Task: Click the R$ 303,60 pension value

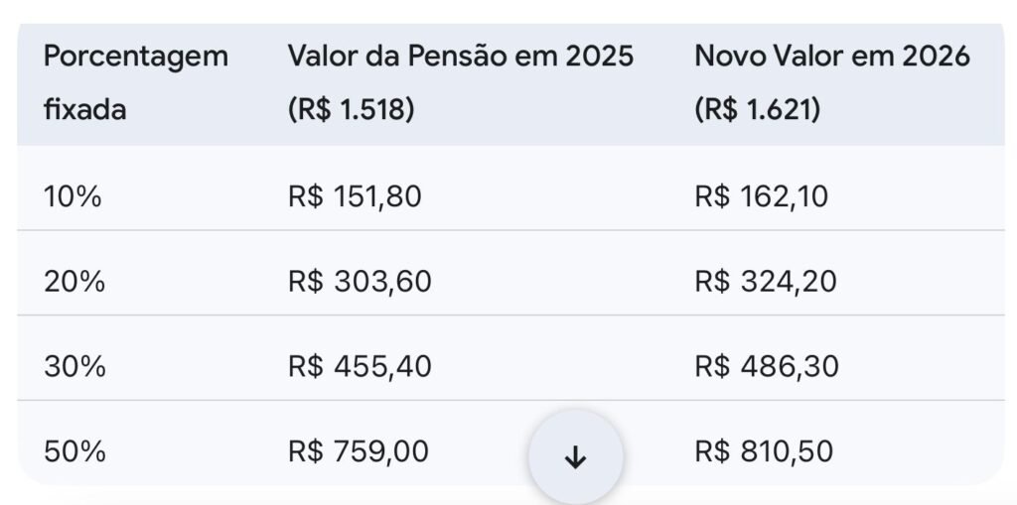Action: (x=360, y=282)
